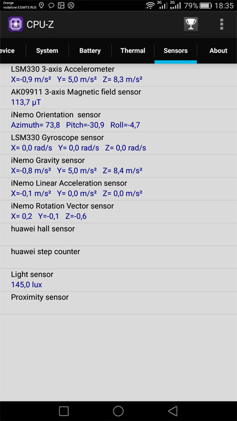Screen dimensions: 237x421
Task: Tap the location pin status icon
Action: coord(41,5)
